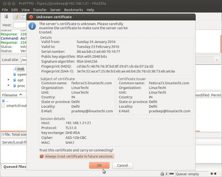Click OK to trust the certificate
The height and width of the screenshot is (177, 222).
click(x=99, y=165)
